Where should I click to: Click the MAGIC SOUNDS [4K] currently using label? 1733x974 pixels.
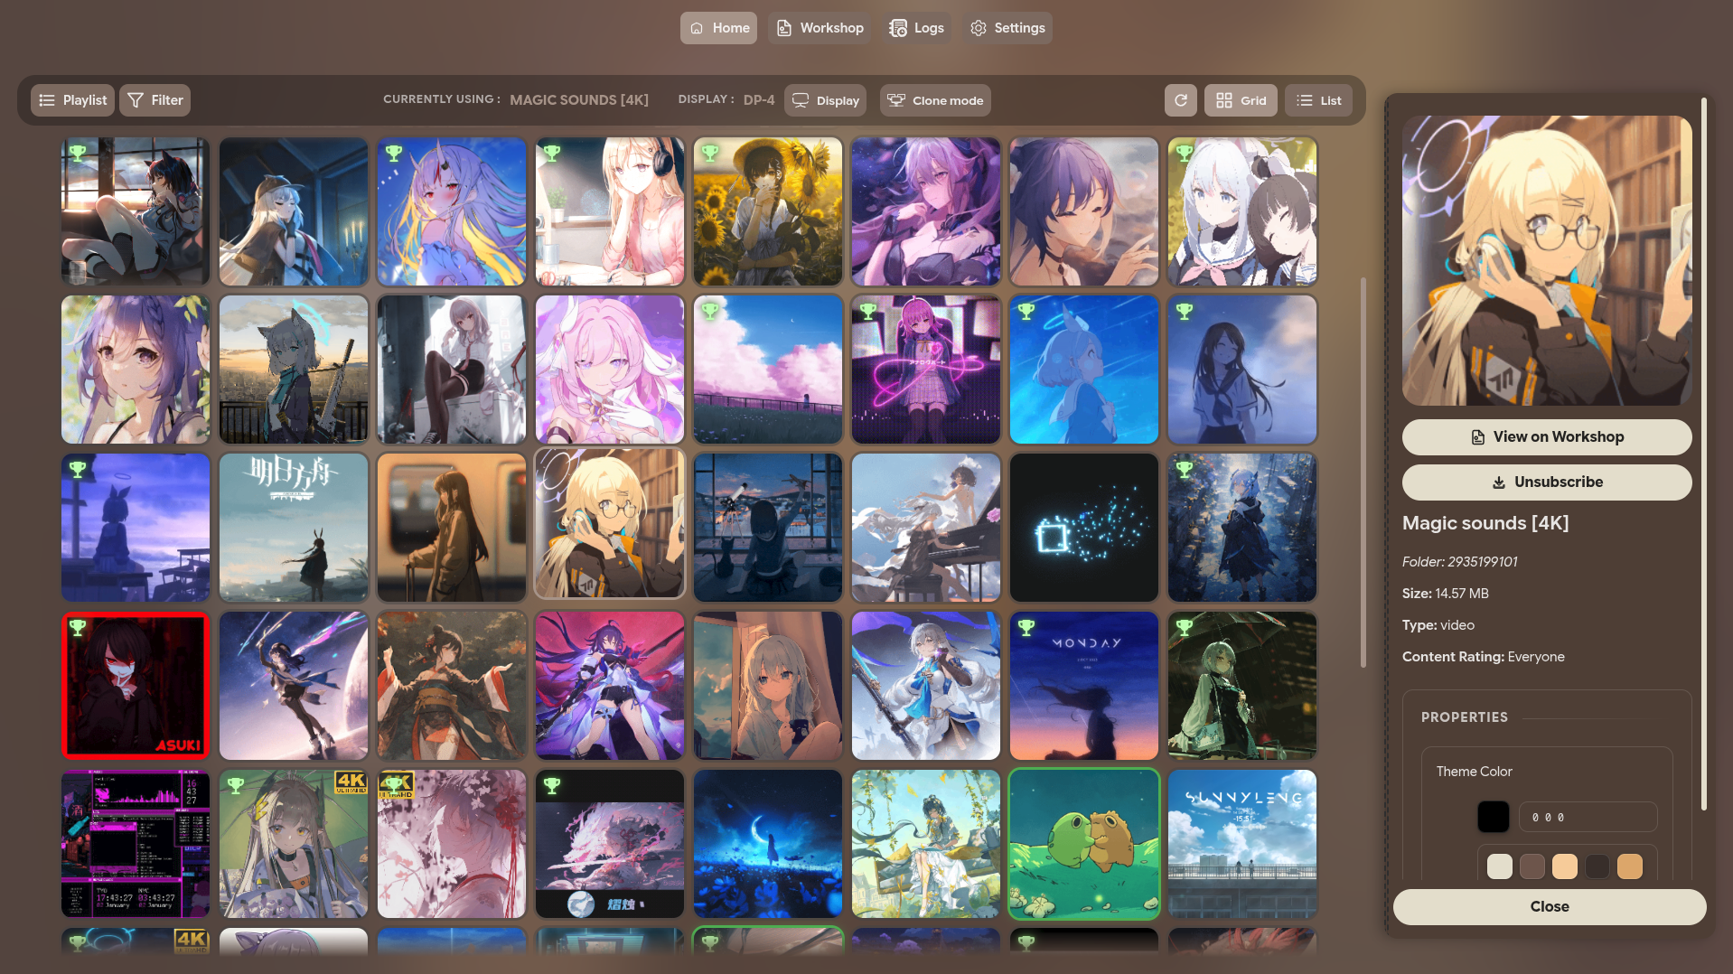[579, 100]
